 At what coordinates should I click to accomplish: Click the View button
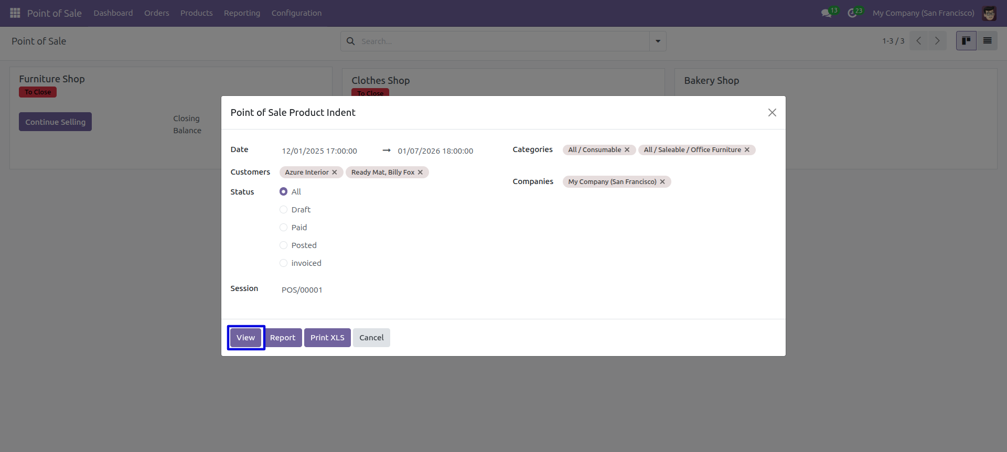click(245, 338)
